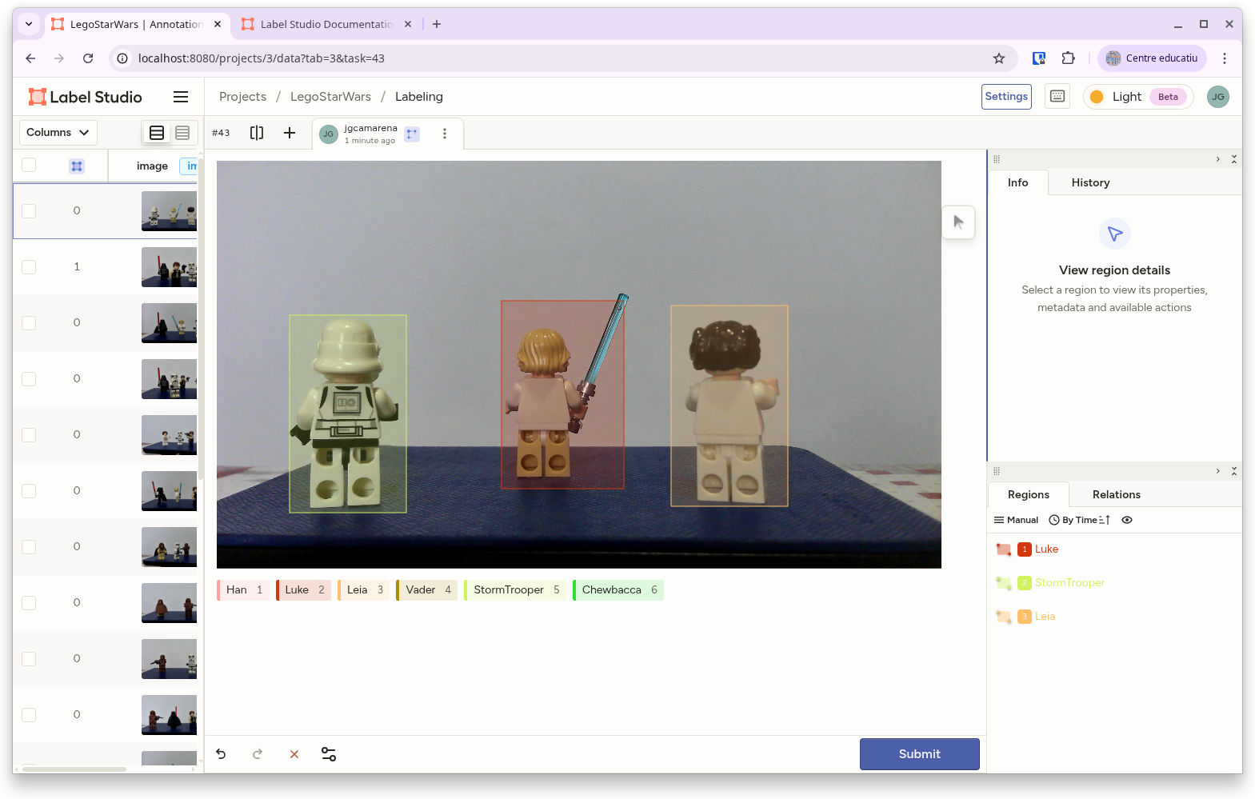Check the select-all tasks checkbox
1255x799 pixels.
coord(29,166)
